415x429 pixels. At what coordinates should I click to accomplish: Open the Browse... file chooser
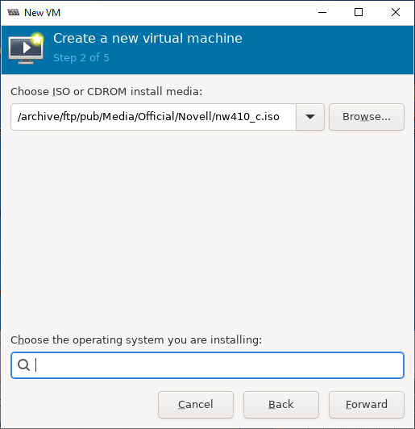point(367,117)
